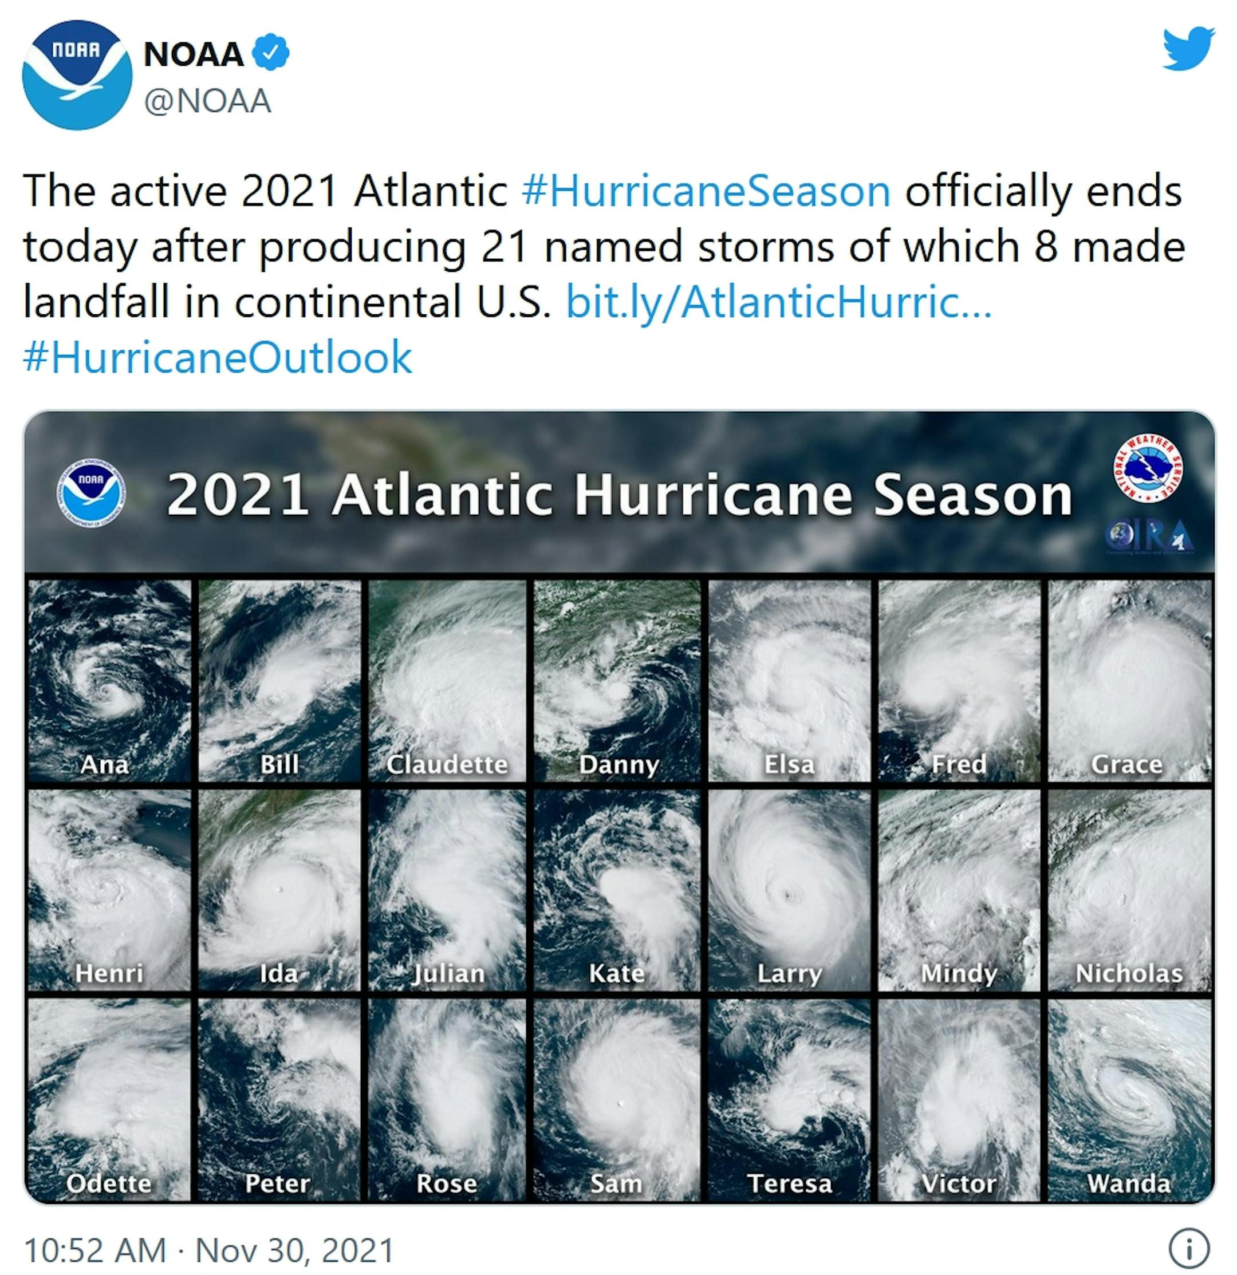1237x1275 pixels.
Task: Click the Wanda satellite image
Action: [x=1130, y=1099]
